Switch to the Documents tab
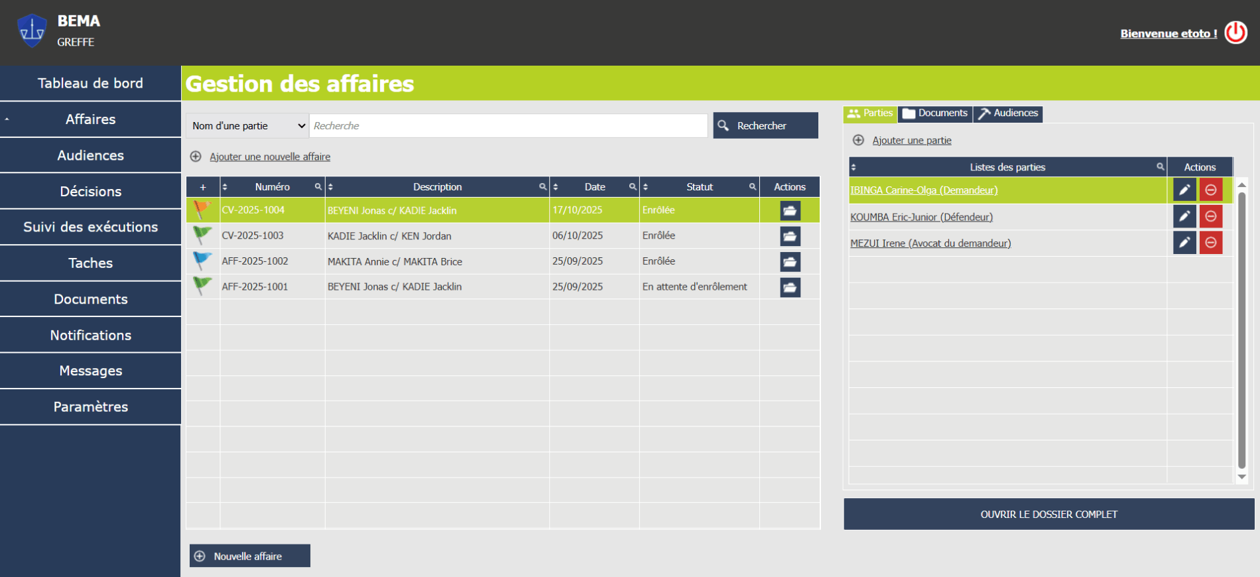The width and height of the screenshot is (1260, 577). click(935, 113)
